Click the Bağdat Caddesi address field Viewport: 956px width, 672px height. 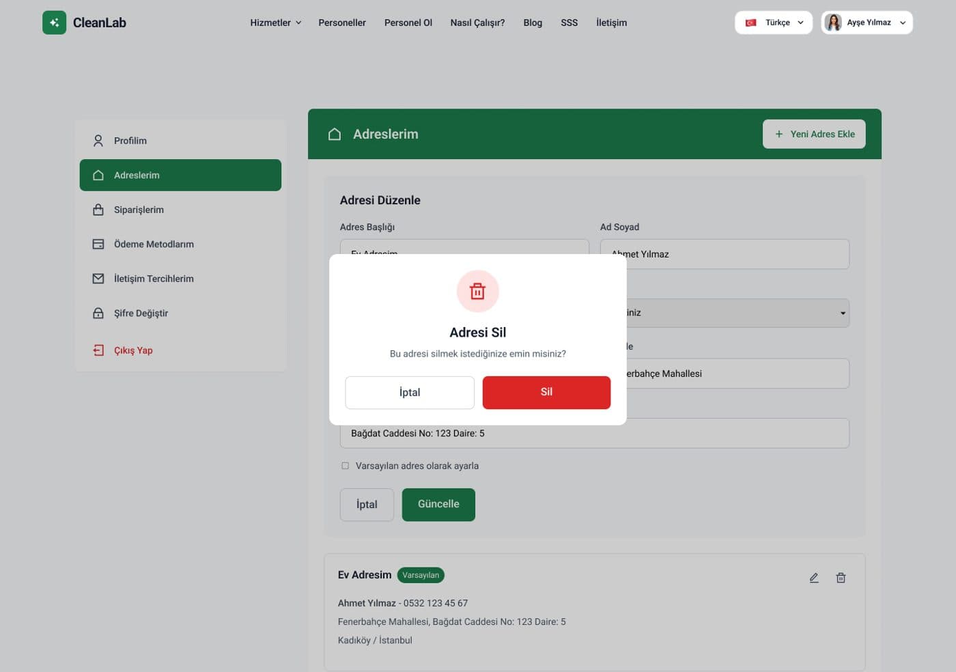[x=595, y=433]
